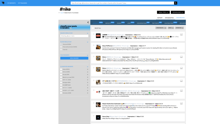Switch to Infographic view tab
This screenshot has width=220, height=124.
coord(169,18)
